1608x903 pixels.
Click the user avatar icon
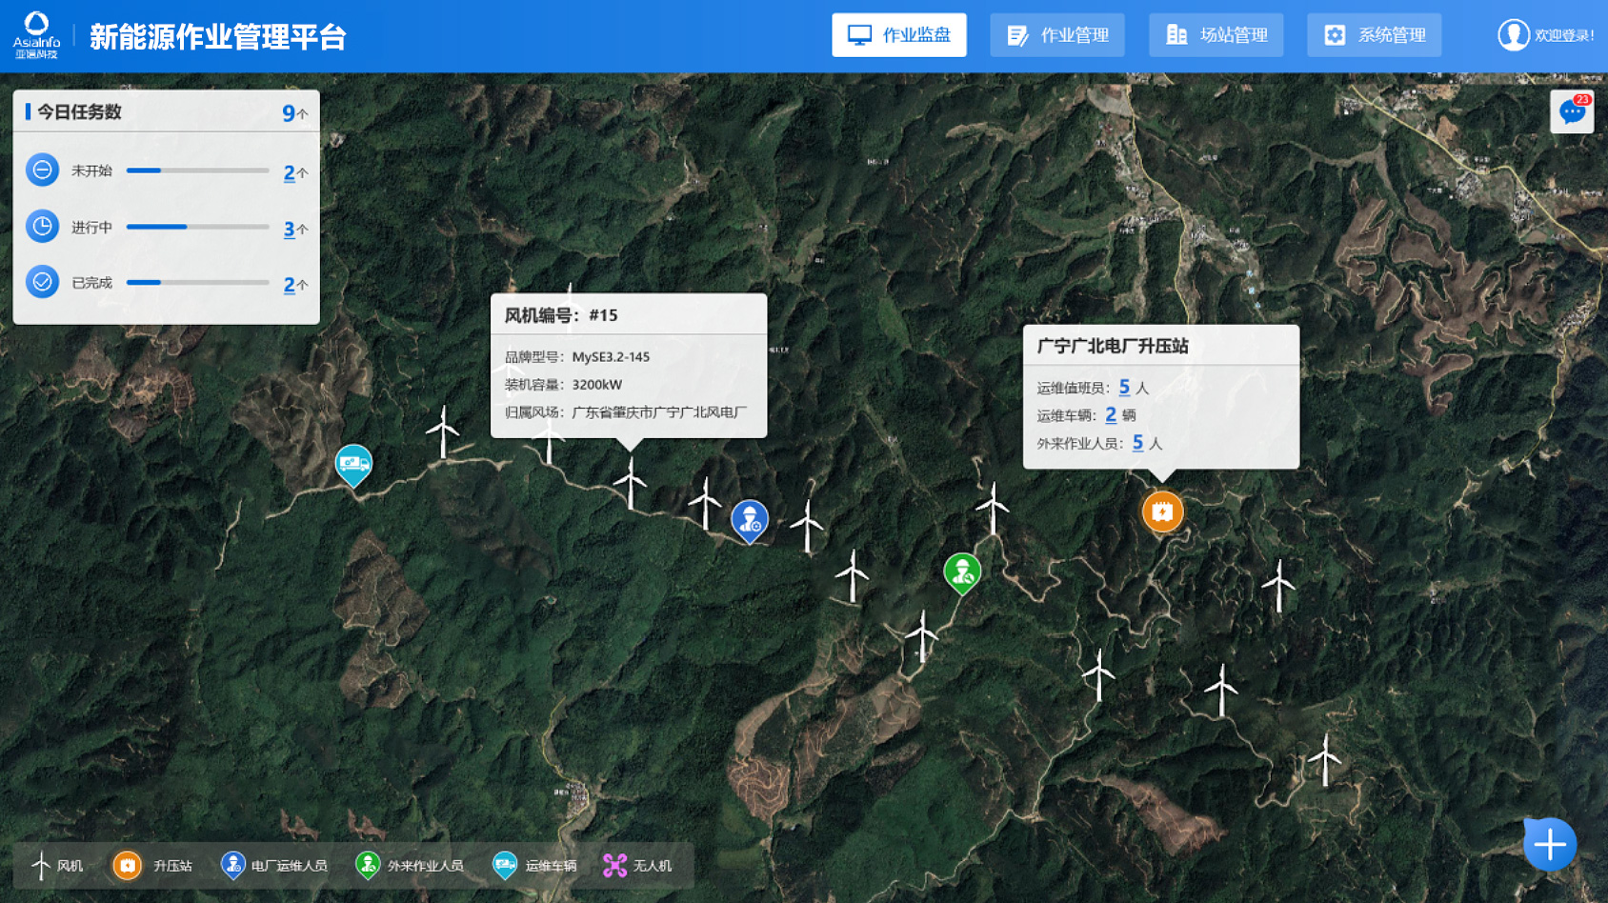pyautogui.click(x=1513, y=35)
